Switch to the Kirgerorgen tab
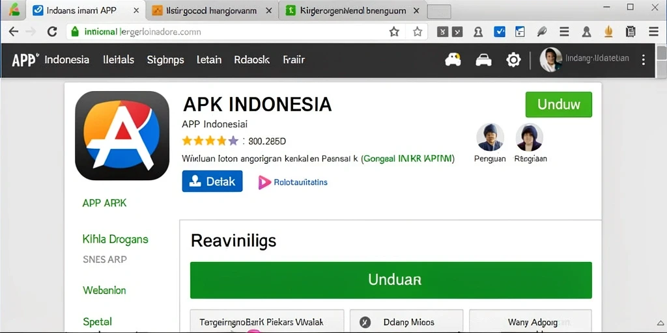 point(352,10)
